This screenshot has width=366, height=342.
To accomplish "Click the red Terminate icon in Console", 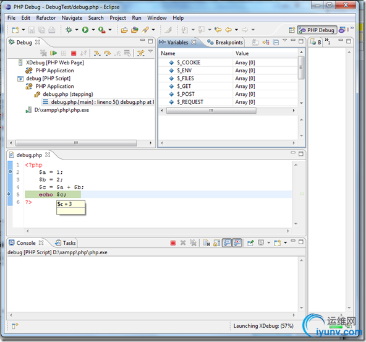I will pyautogui.click(x=173, y=243).
